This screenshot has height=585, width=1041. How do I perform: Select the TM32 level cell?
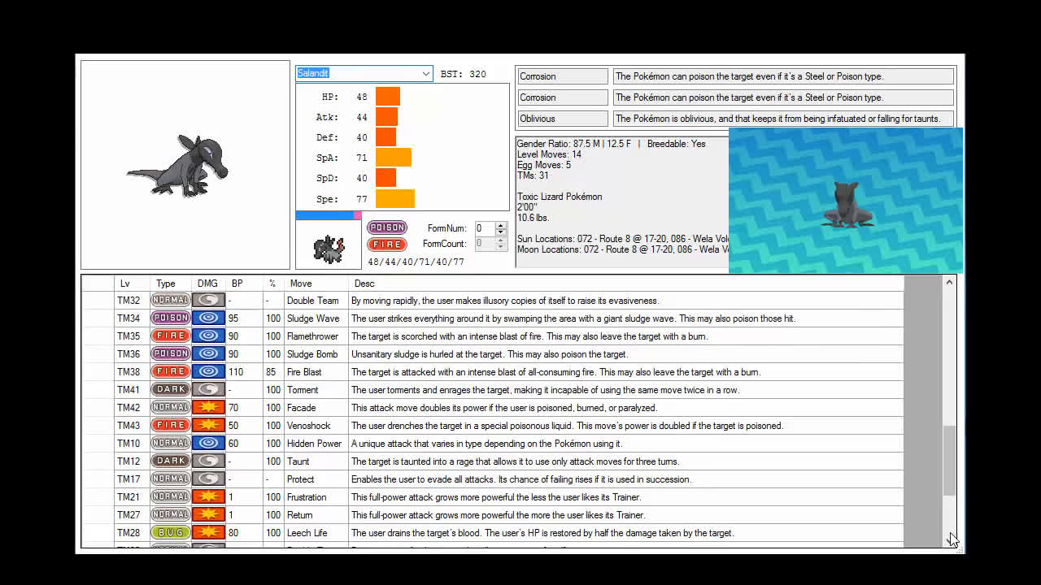point(132,301)
